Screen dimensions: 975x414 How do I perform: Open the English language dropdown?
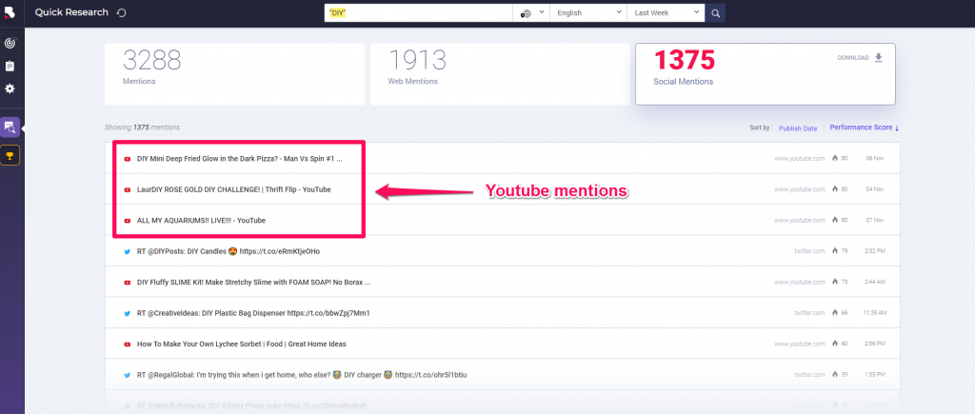[588, 13]
